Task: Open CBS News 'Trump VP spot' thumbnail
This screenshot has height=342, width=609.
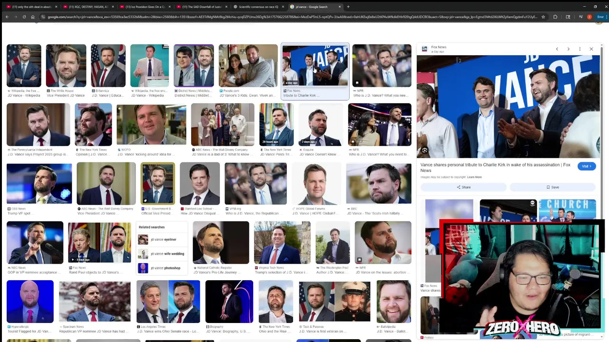Action: [39, 183]
